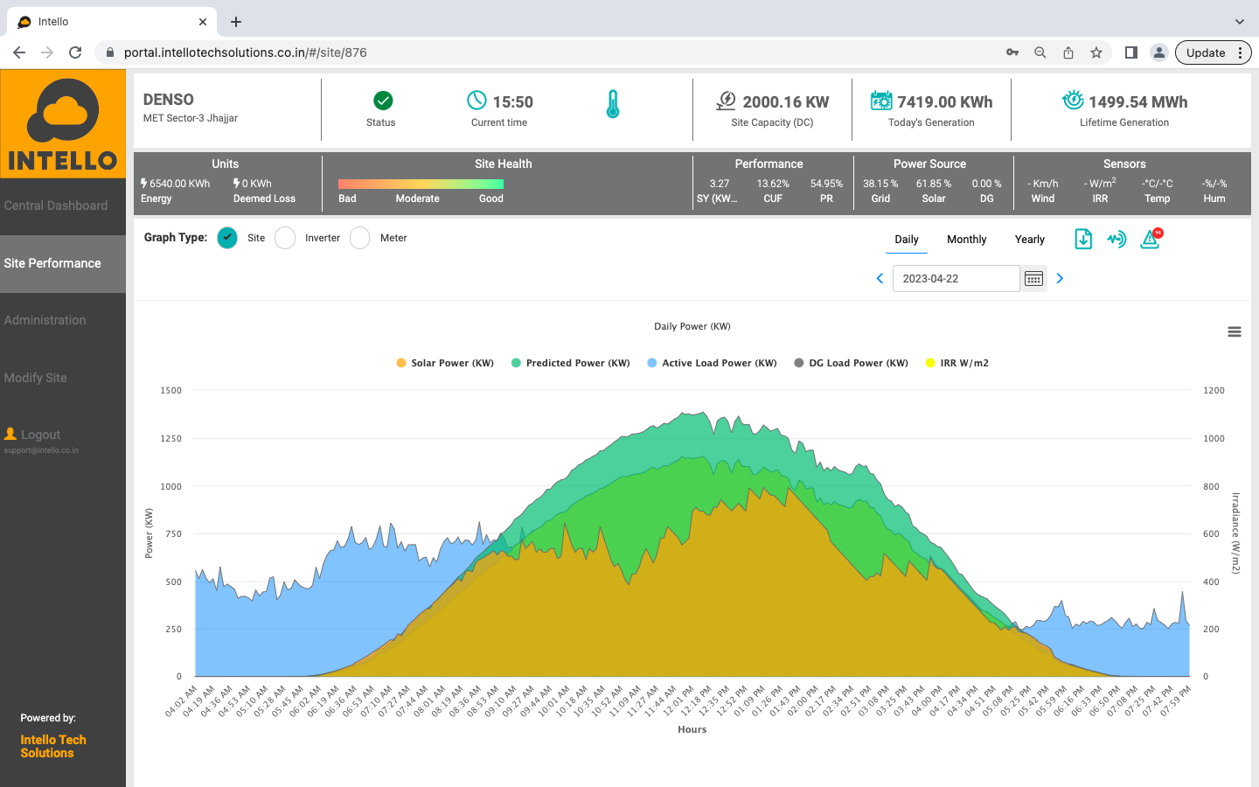Click the temperature thermometer icon
The image size is (1259, 787).
(x=613, y=102)
